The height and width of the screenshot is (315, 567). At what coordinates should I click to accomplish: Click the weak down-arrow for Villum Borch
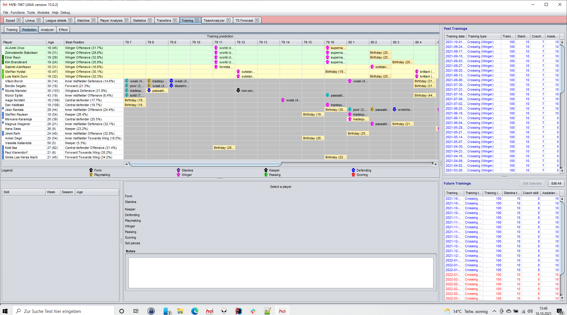point(127,81)
